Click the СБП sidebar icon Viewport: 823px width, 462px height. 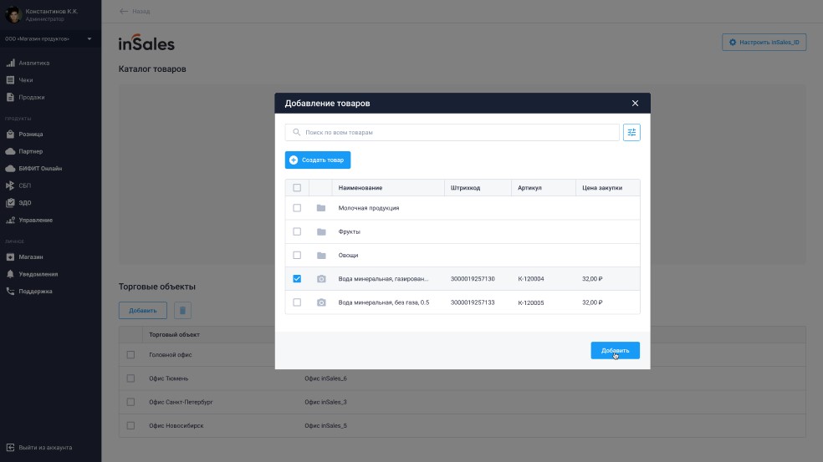[10, 185]
